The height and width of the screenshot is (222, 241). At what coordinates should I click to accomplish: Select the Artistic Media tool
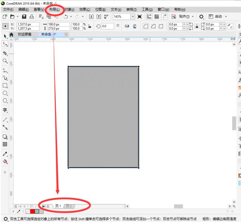point(5,78)
